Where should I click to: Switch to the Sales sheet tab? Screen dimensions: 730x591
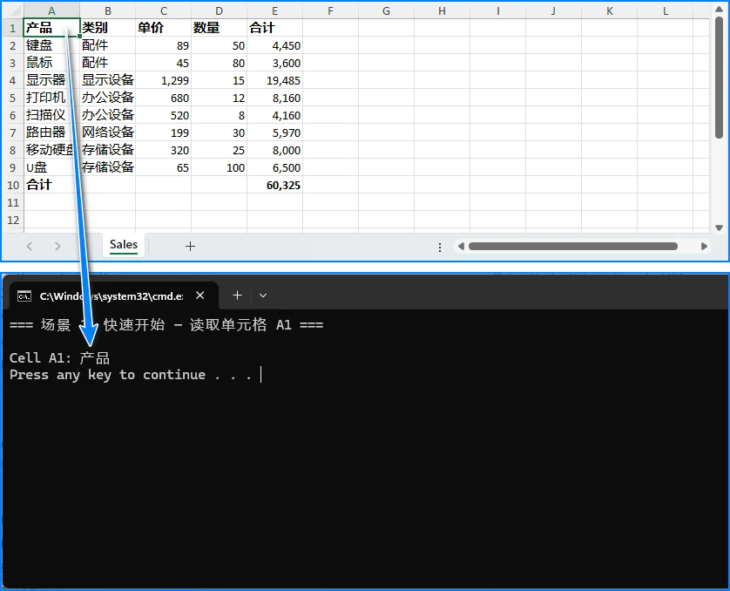point(124,245)
